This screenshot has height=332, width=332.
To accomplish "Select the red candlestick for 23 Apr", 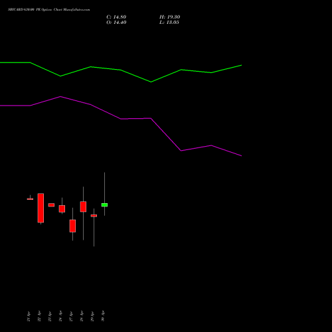I will (51, 205).
